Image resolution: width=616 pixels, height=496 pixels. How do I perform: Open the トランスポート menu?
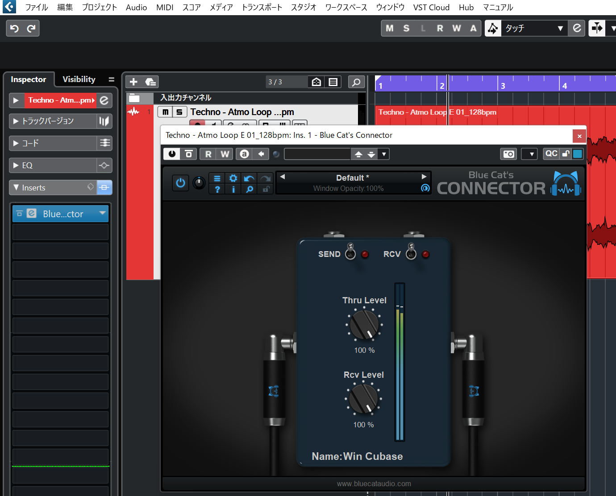(x=262, y=7)
